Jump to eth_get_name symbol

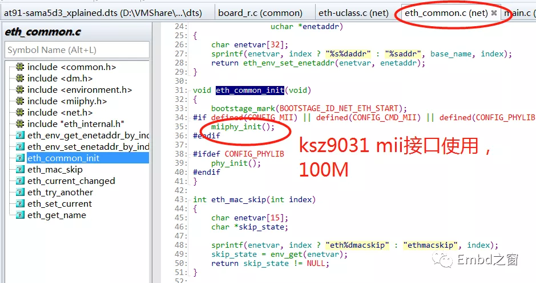[57, 215]
